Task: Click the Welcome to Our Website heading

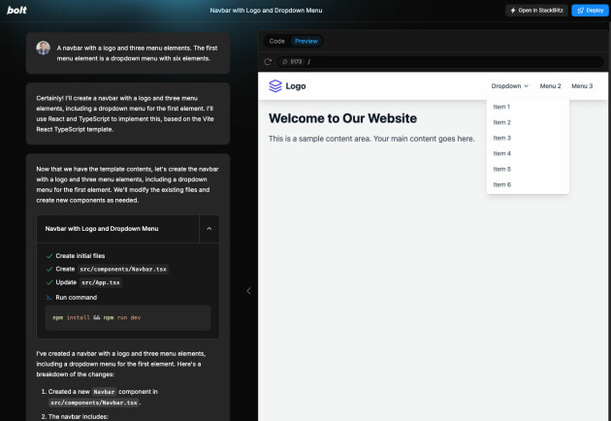Action: (342, 118)
